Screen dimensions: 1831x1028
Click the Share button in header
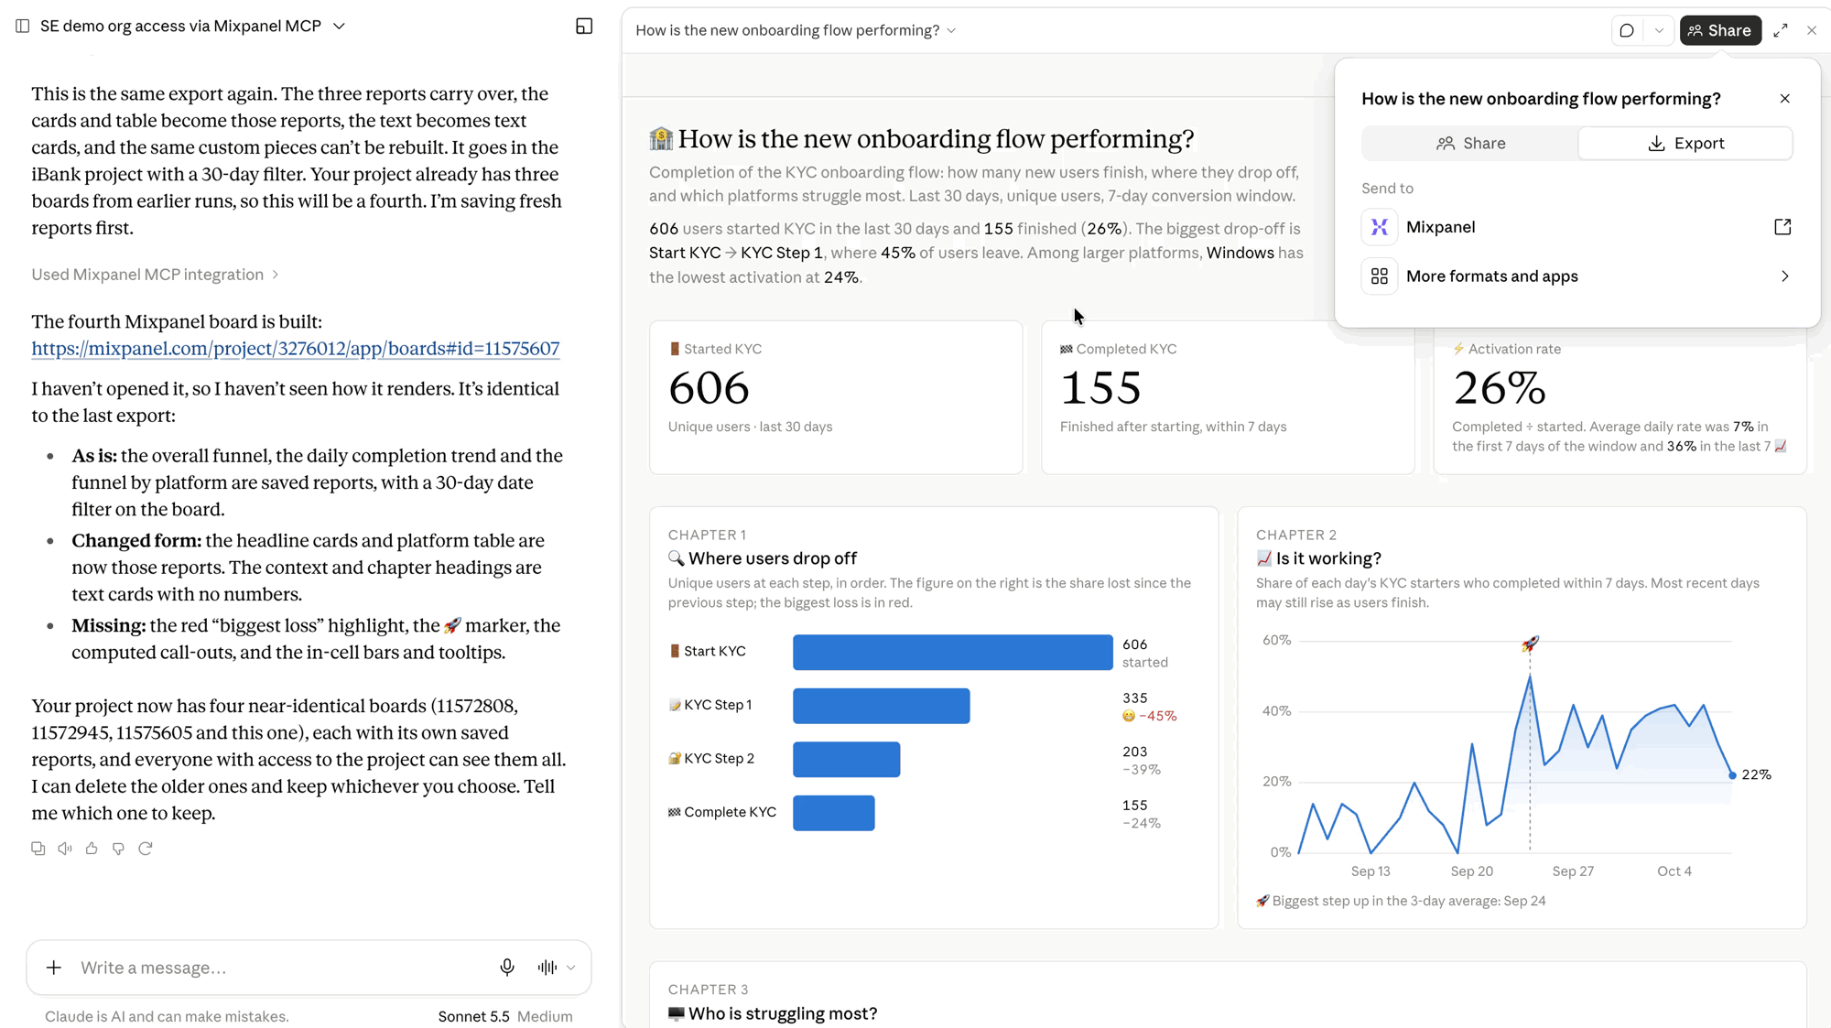[1720, 30]
